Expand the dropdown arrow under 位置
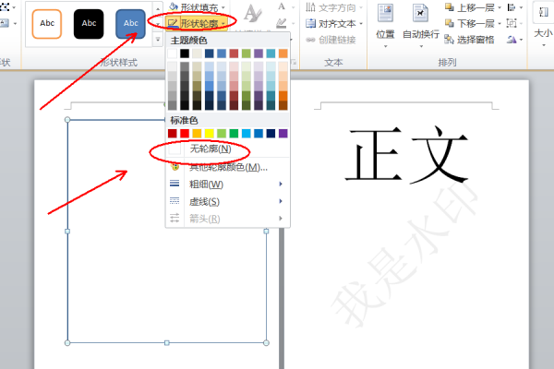Viewport: 554px width, 369px height. tap(385, 46)
